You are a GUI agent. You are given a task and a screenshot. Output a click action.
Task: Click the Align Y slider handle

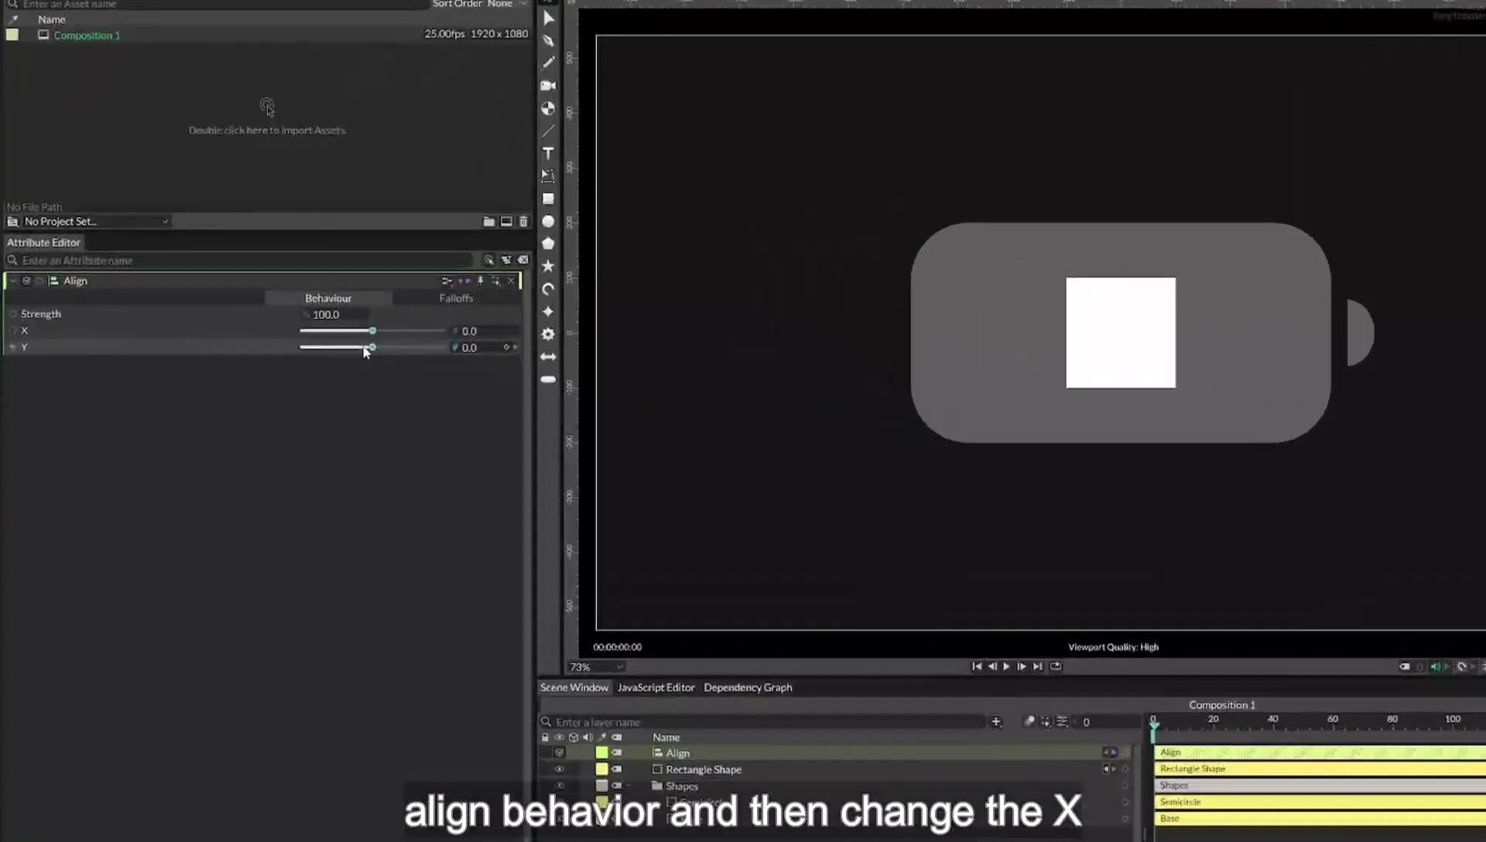(372, 347)
